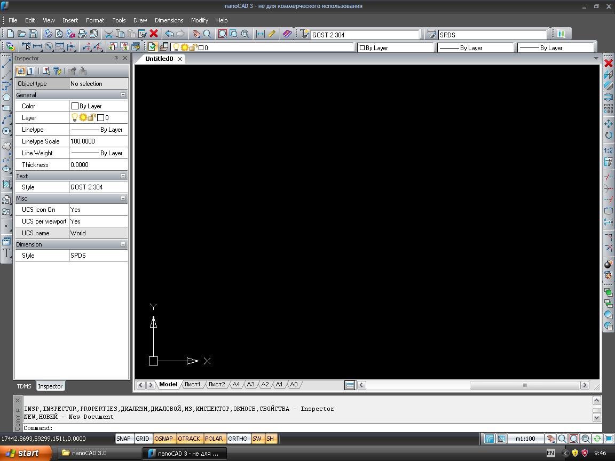Select the Text tool in left toolbar
Screen dimensions: 615x461
(6, 253)
